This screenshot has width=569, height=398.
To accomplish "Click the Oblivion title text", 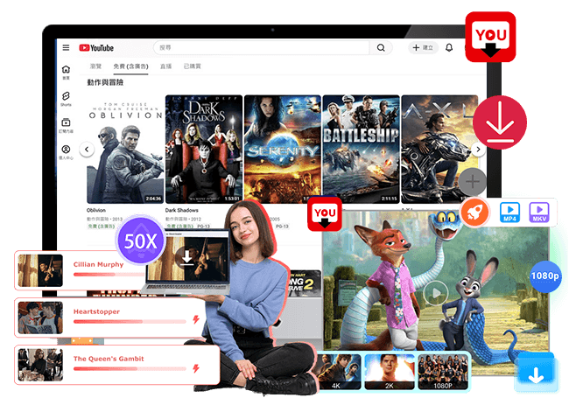I will coord(96,210).
